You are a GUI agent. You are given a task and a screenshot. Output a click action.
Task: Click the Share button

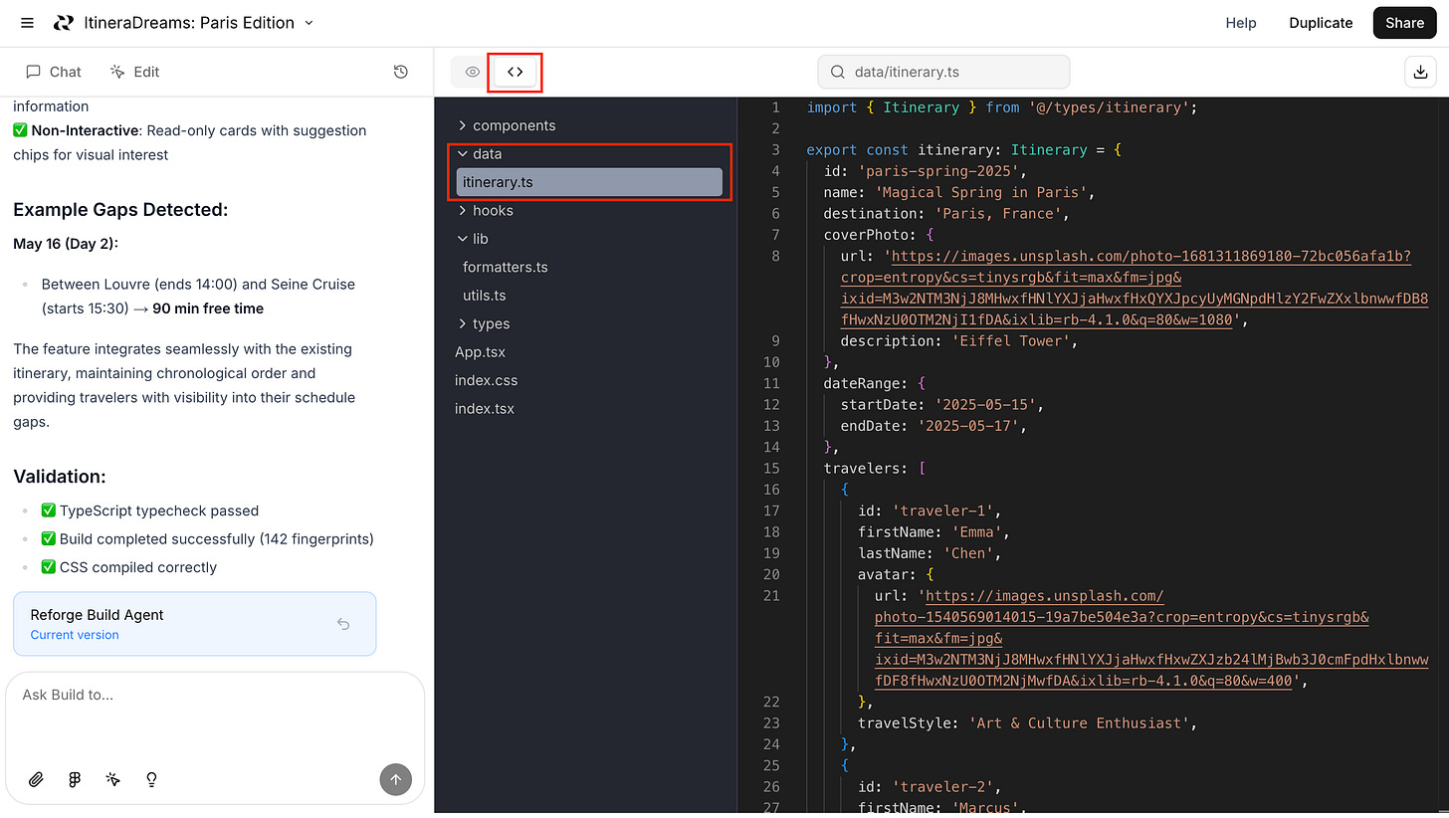[x=1404, y=23]
